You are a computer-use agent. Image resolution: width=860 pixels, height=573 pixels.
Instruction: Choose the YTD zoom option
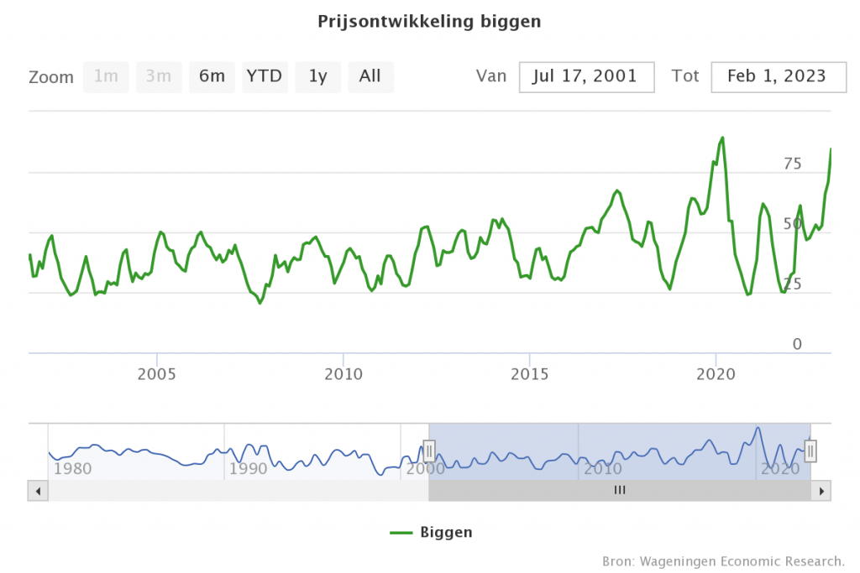click(264, 76)
